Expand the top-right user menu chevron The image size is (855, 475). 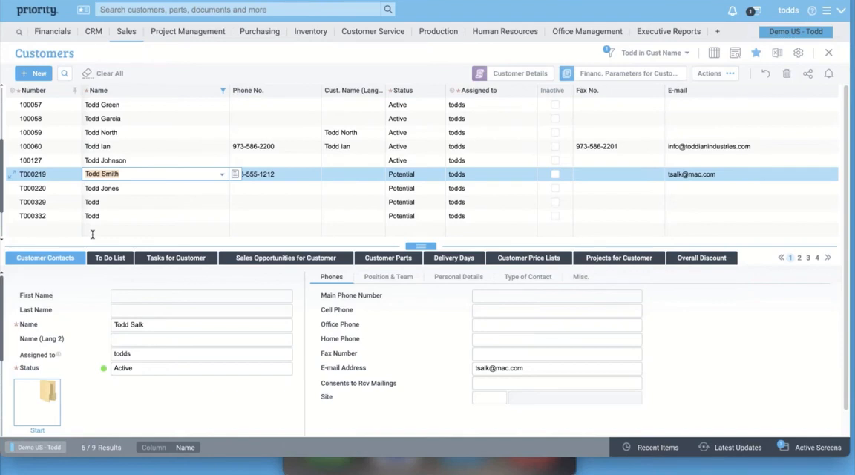coord(842,10)
